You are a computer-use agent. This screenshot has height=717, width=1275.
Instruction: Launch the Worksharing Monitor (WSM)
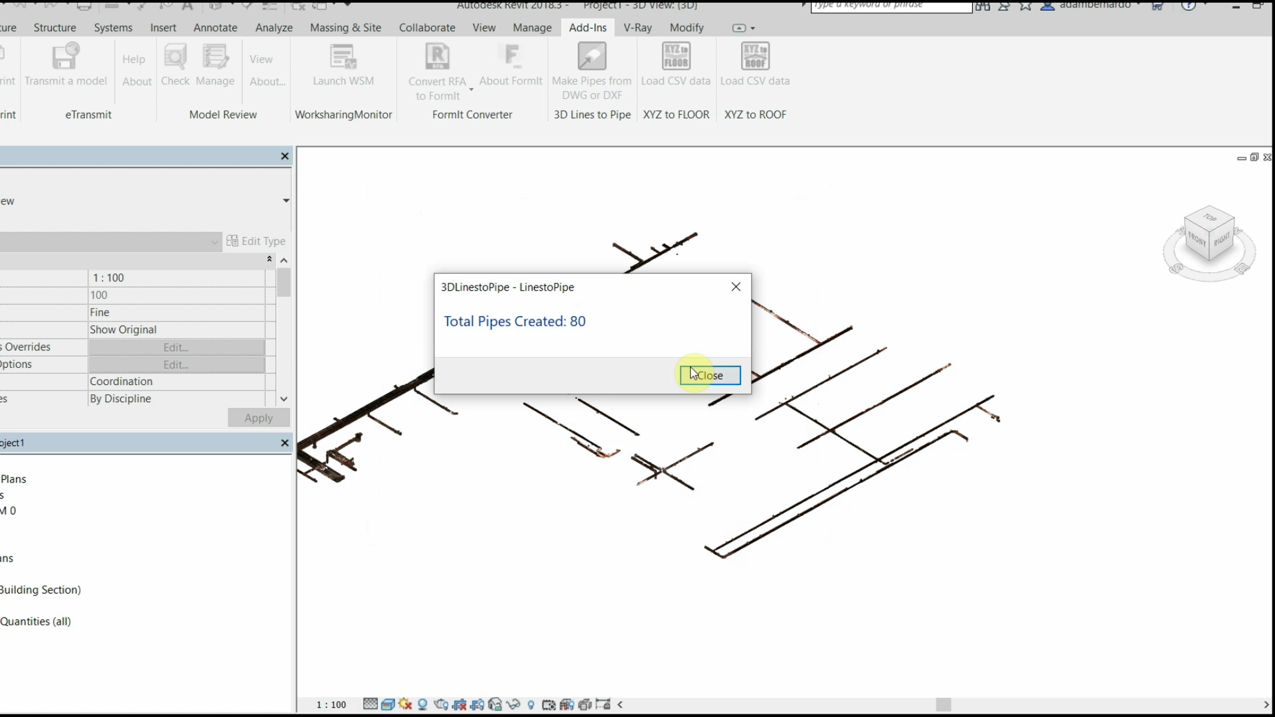[x=343, y=58]
